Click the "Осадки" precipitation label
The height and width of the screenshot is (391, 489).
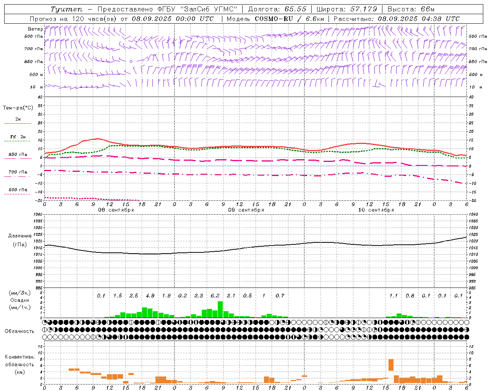19,300
